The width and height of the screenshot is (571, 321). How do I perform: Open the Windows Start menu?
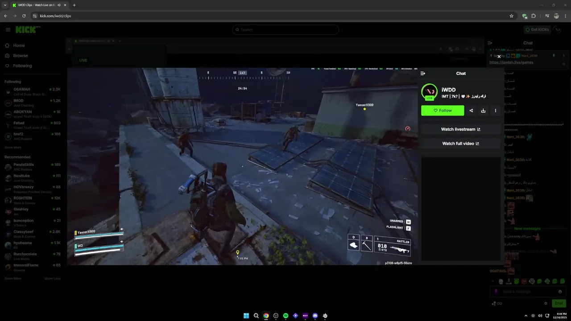tap(246, 316)
